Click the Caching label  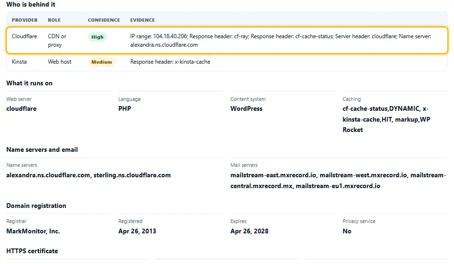click(351, 99)
